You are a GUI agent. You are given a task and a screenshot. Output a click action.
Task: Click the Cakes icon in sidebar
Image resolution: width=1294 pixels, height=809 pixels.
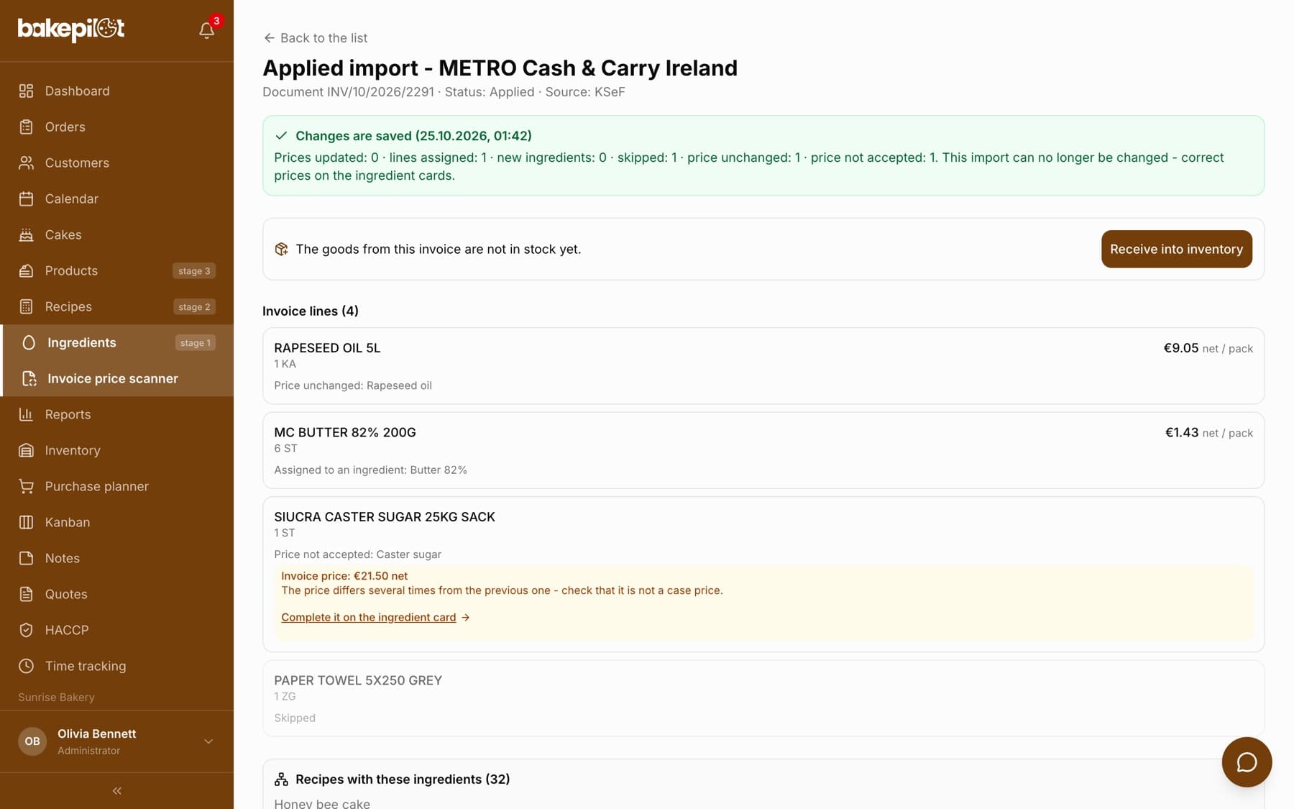pyautogui.click(x=26, y=234)
